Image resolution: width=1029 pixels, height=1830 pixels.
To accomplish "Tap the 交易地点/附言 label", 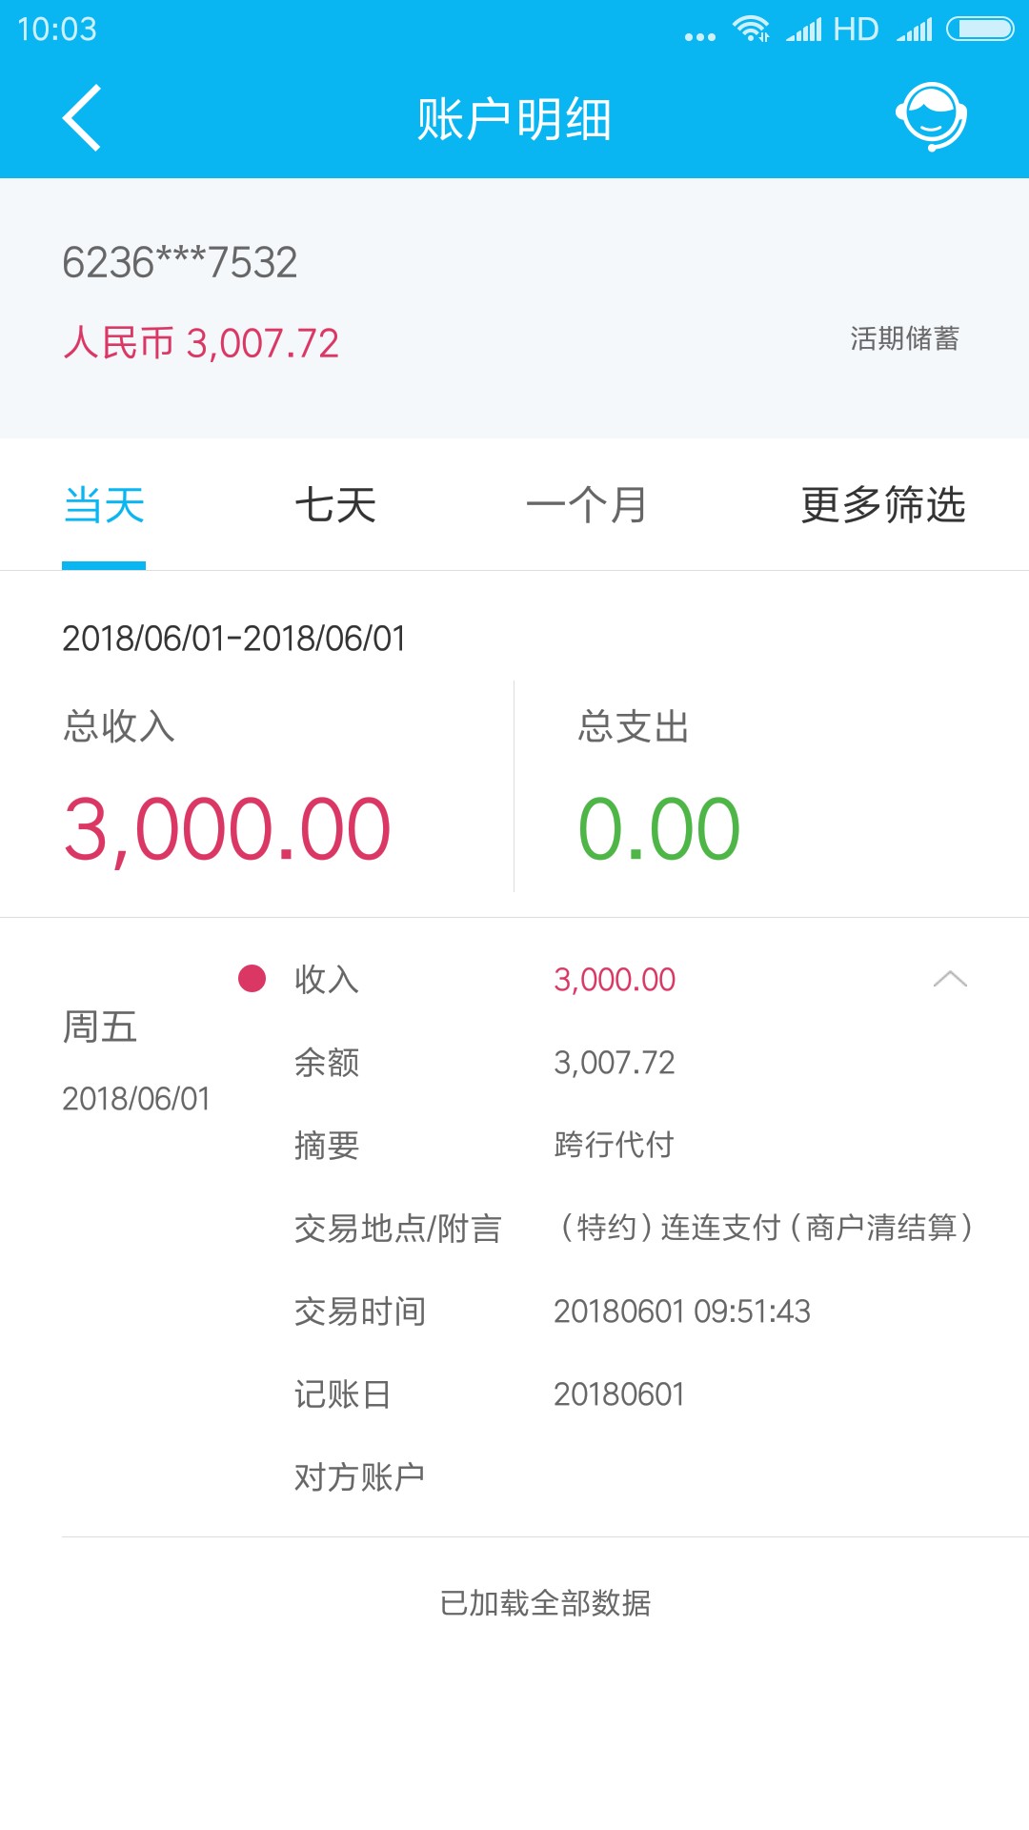I will coord(398,1229).
